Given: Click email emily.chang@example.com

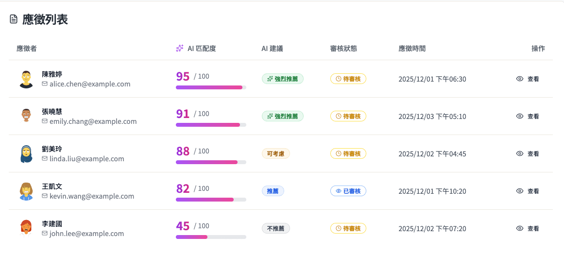Looking at the screenshot, I should tap(93, 121).
